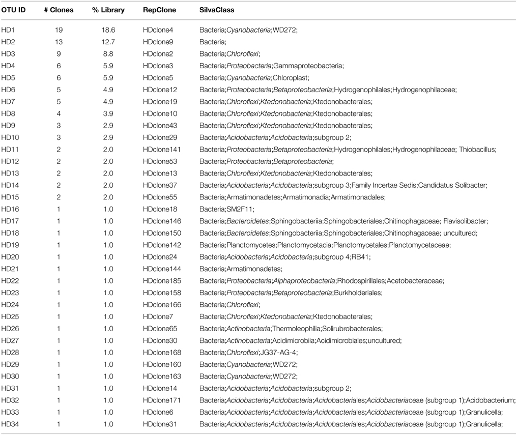Viewport: 517px width, 435px height.
Task: Click the HDclone4 RepClone cell
Action: 158,30
